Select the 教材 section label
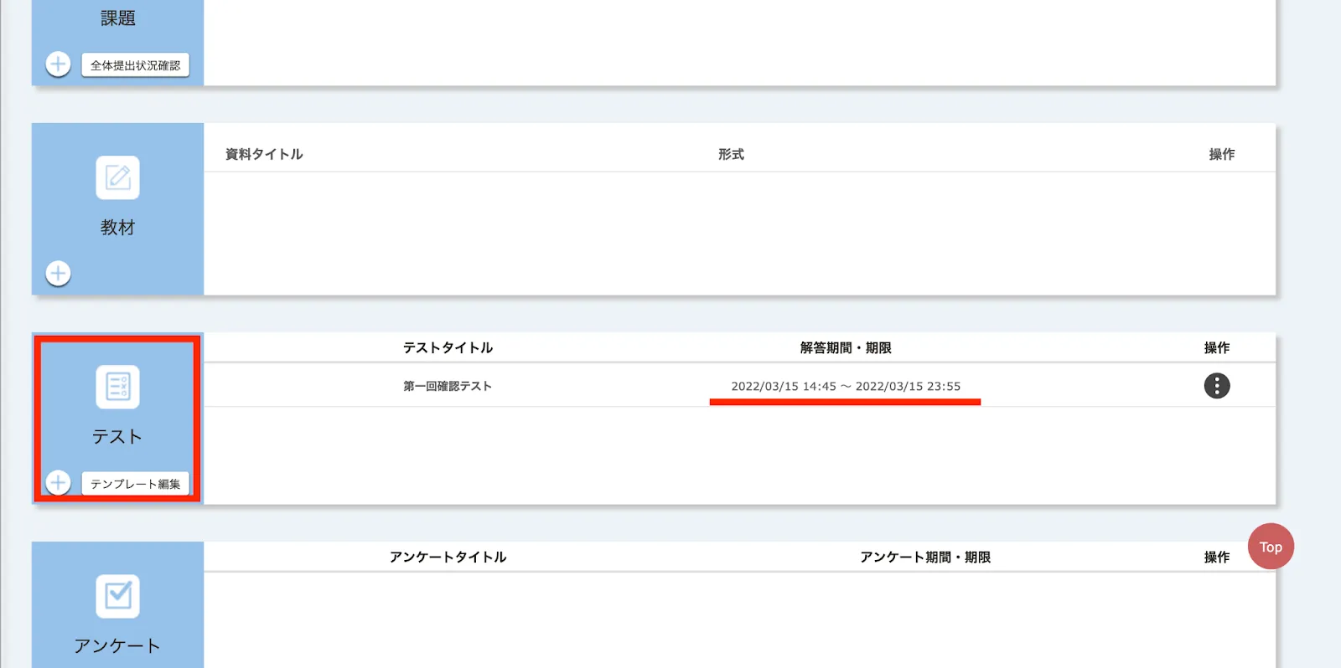 coord(117,228)
